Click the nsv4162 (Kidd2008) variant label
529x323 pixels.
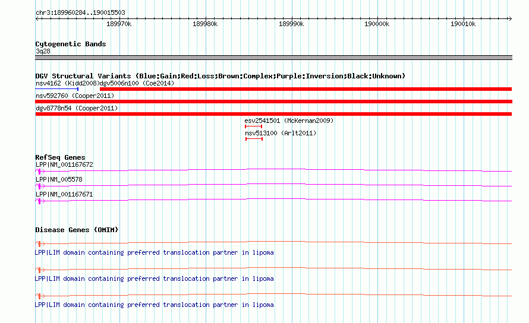[68, 83]
